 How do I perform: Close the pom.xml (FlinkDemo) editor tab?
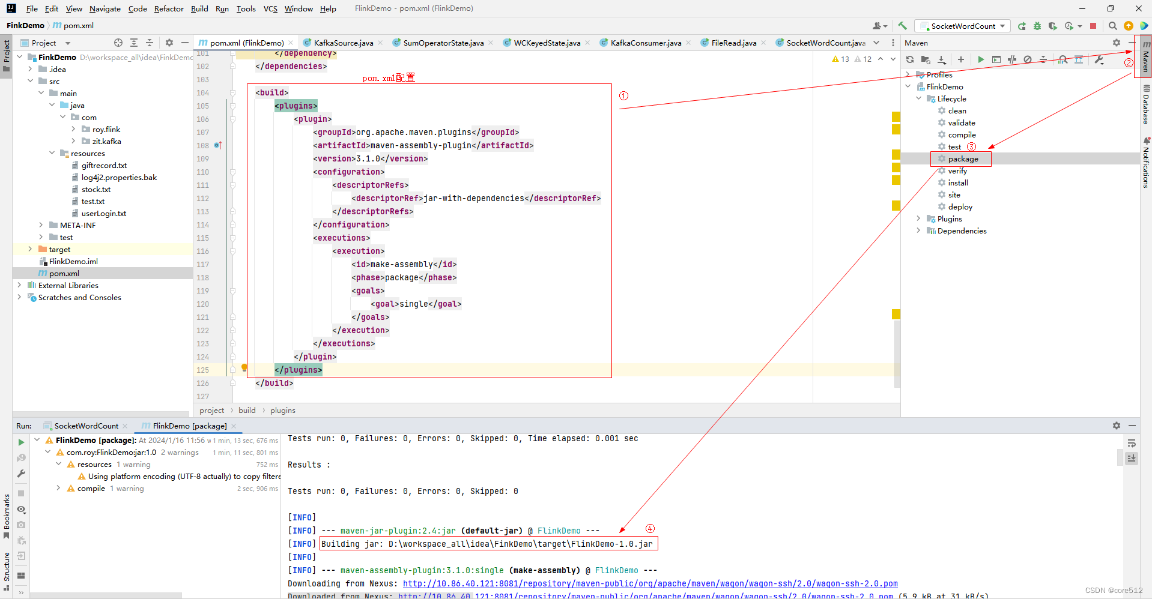pos(291,43)
